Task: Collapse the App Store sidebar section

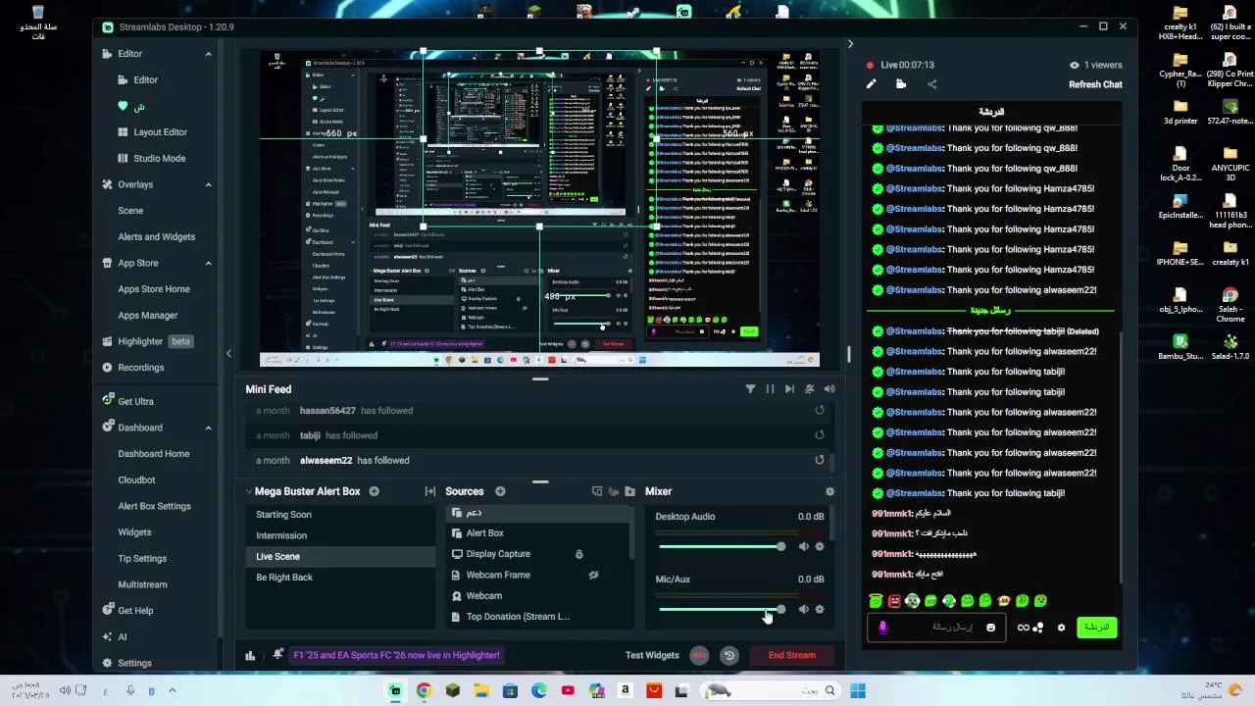Action: click(208, 263)
